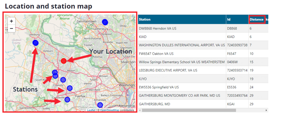The image size is (283, 118).
Task: Open the Leaflet attribution link
Action: [x=91, y=110]
